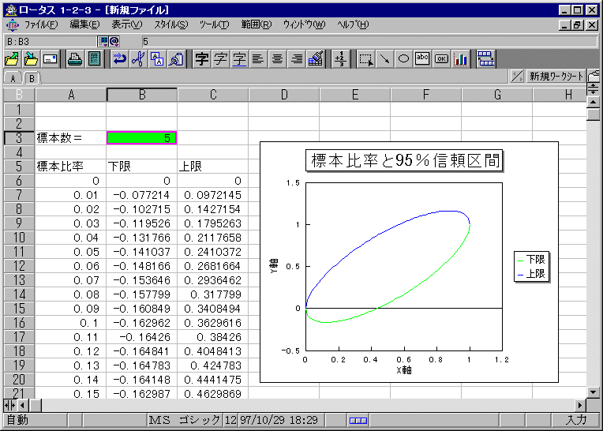The height and width of the screenshot is (431, 603).
Task: Open the 表示(V) menu
Action: point(127,24)
